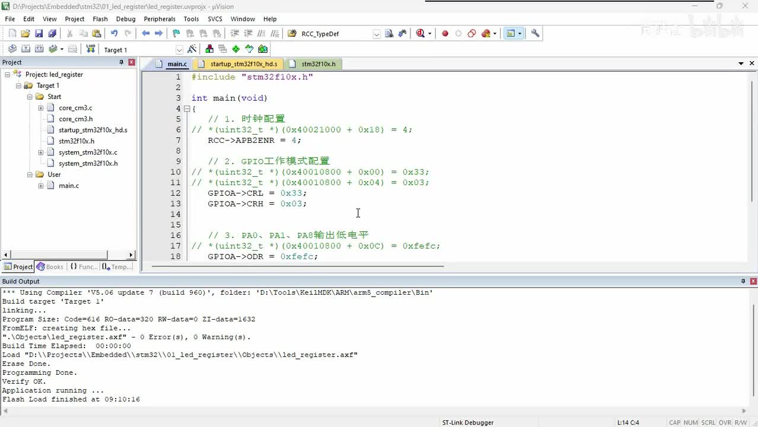Switch to the Functions panel tab
This screenshot has height=427, width=758.
click(83, 267)
